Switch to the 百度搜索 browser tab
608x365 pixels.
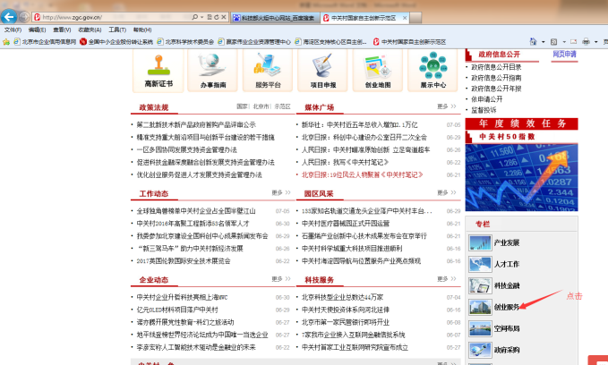(275, 18)
